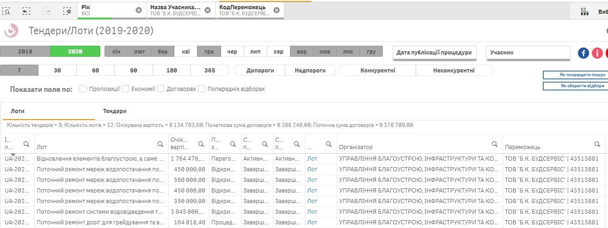Filter by month лип
The image size is (608, 228).
click(x=255, y=52)
